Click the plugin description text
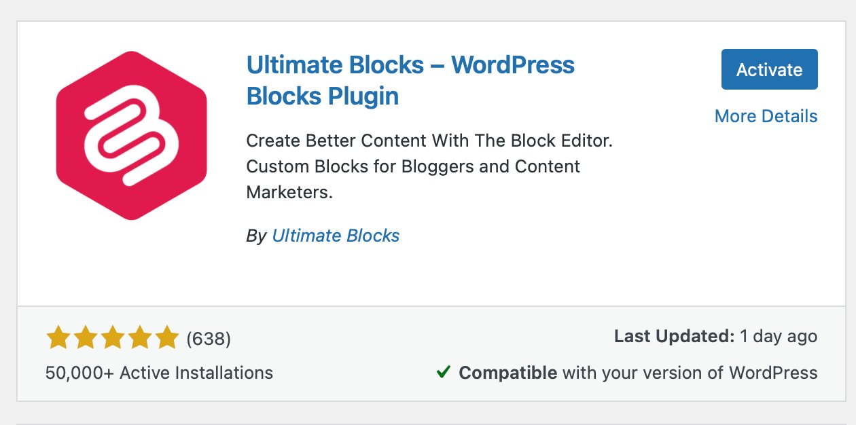The height and width of the screenshot is (425, 856). [x=412, y=166]
